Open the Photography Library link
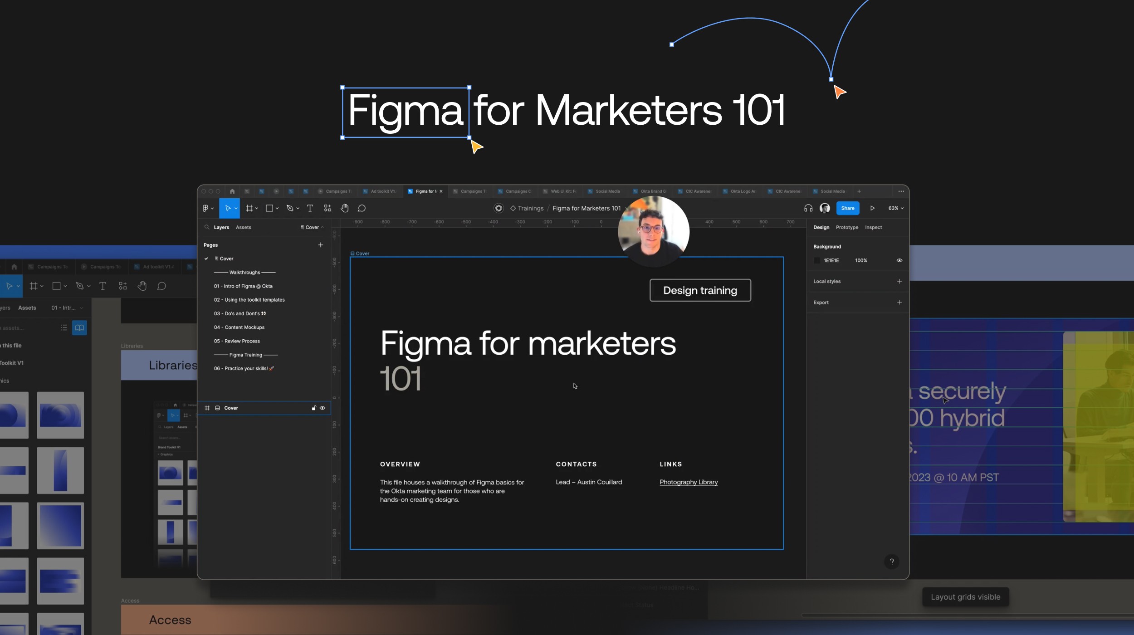The image size is (1134, 635). (x=688, y=482)
